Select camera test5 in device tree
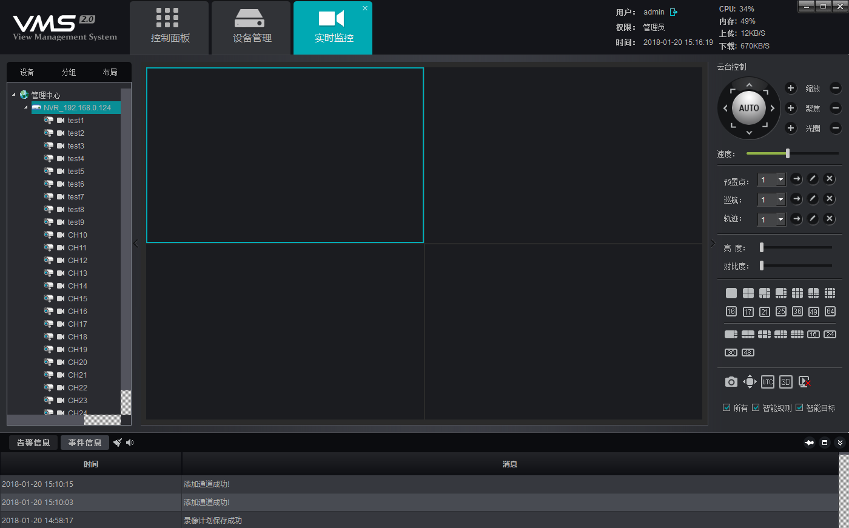Screen dimensions: 849x528 click(76, 171)
